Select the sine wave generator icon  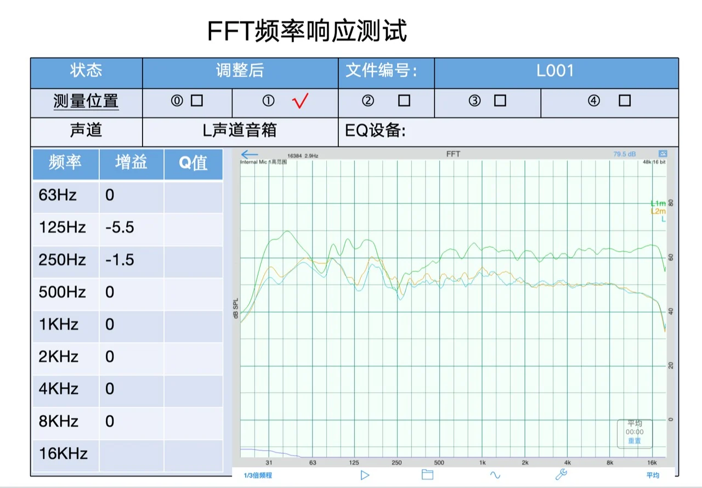[x=495, y=475]
